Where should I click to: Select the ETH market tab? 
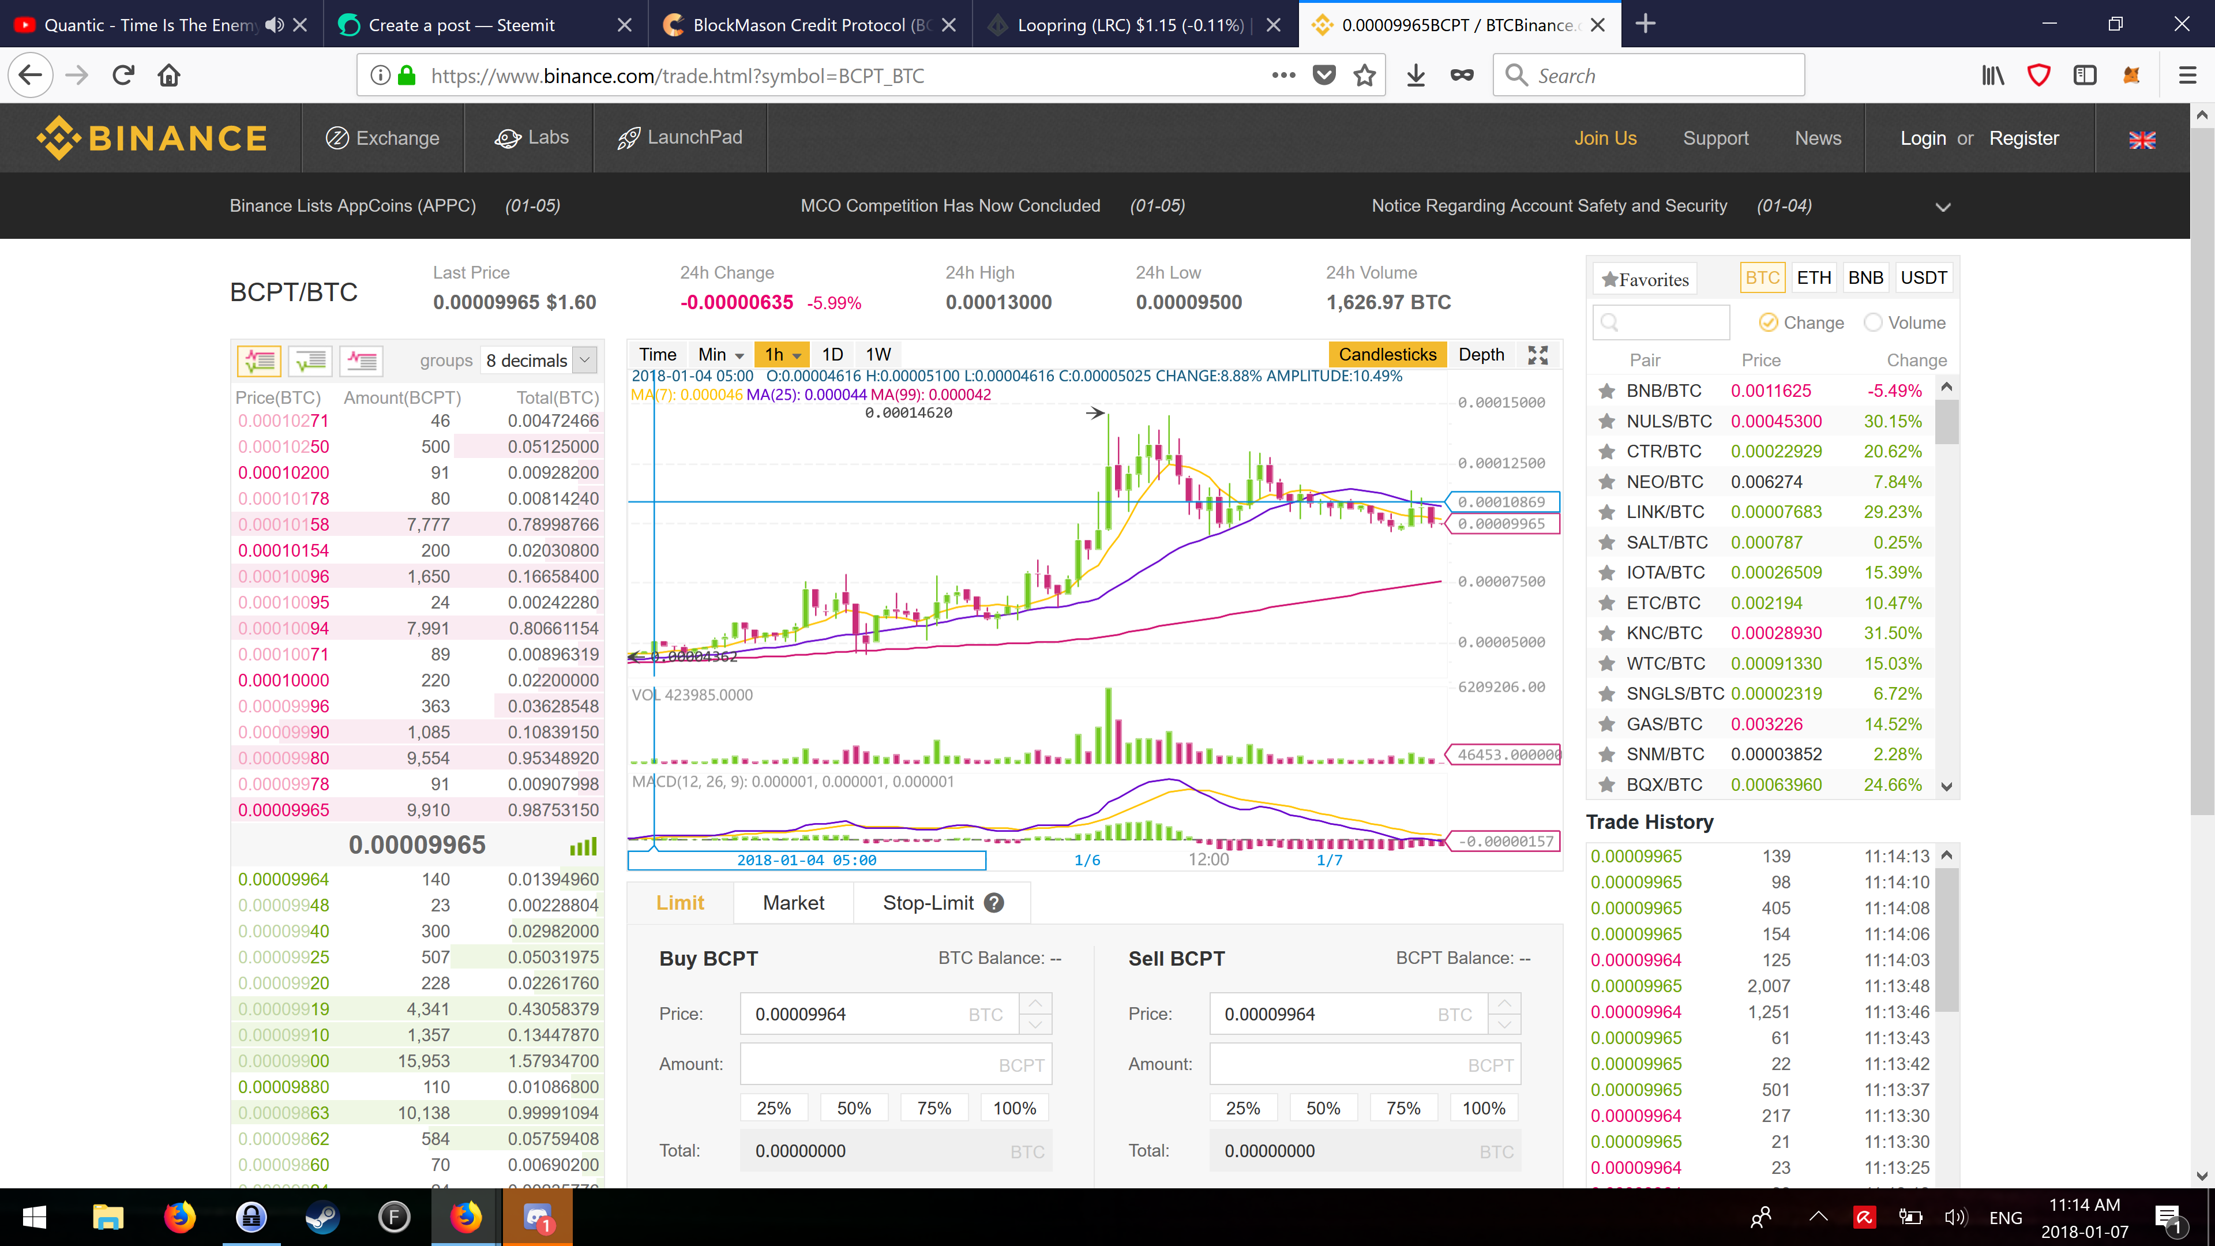[1814, 277]
